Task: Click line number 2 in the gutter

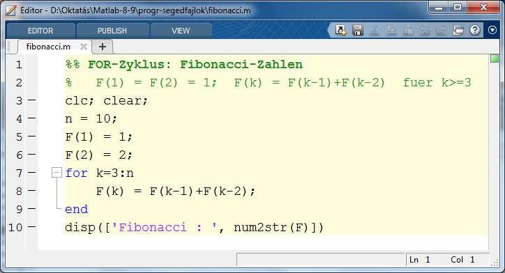Action: point(19,83)
